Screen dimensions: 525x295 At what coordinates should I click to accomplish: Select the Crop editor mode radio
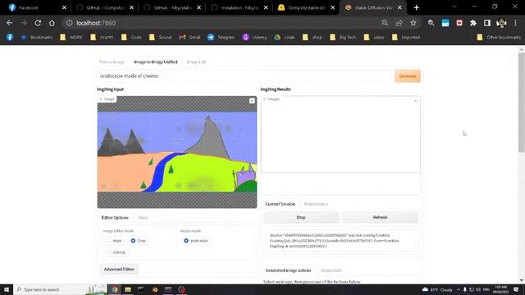133,240
